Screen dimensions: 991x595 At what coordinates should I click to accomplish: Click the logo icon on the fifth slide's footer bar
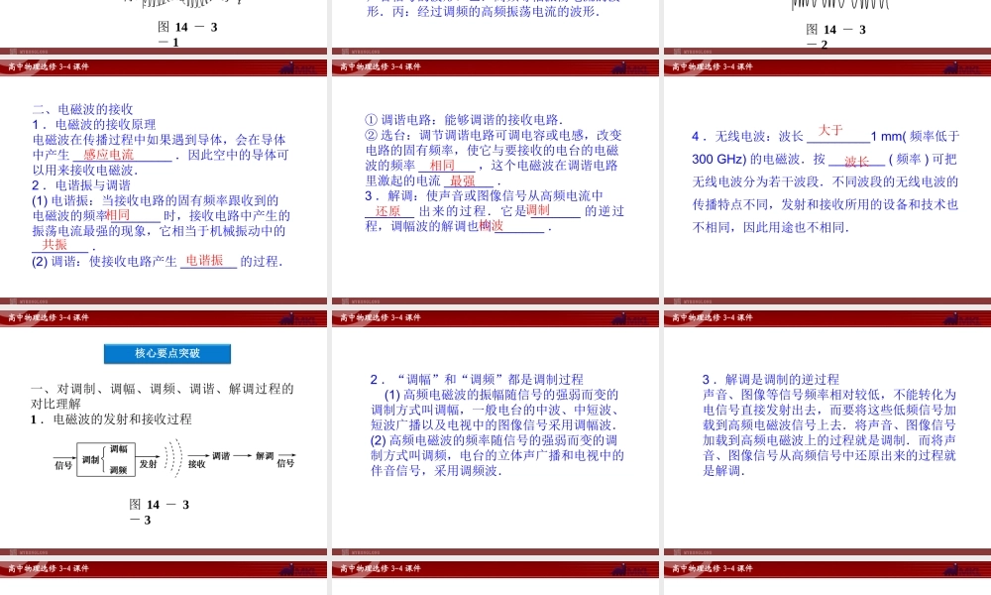coord(619,317)
